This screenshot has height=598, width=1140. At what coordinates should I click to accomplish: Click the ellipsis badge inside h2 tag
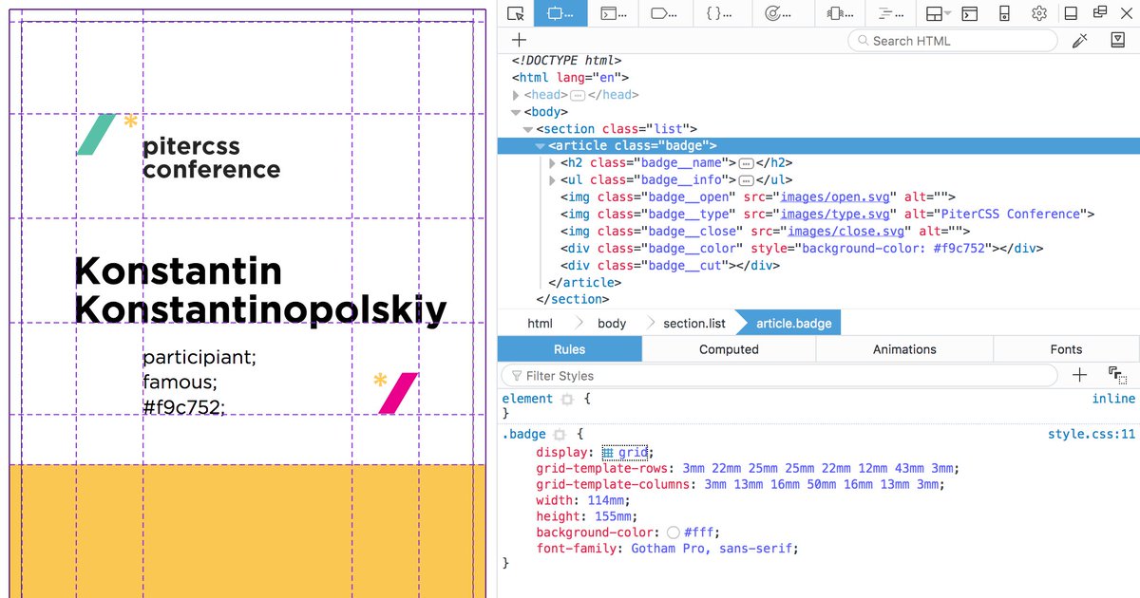(x=746, y=163)
